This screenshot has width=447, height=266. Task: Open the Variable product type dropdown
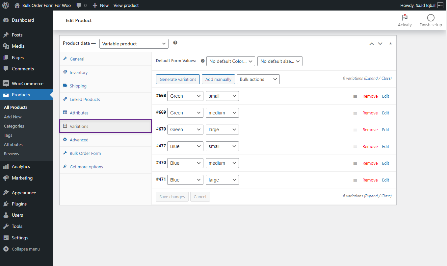(x=134, y=44)
